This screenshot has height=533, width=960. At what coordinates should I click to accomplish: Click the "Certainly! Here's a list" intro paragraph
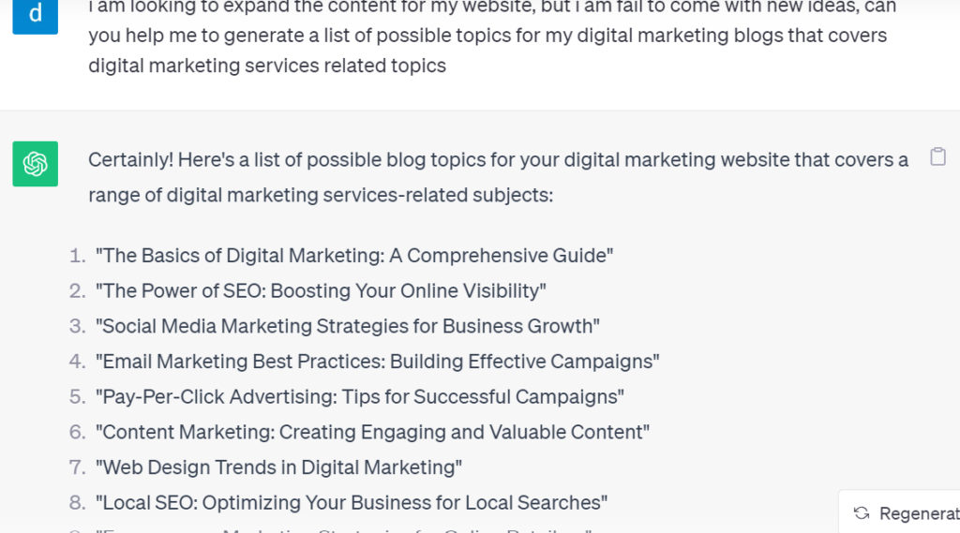(x=498, y=177)
